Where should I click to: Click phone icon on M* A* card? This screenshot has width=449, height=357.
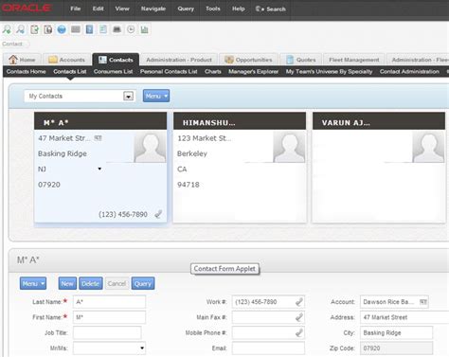[158, 214]
